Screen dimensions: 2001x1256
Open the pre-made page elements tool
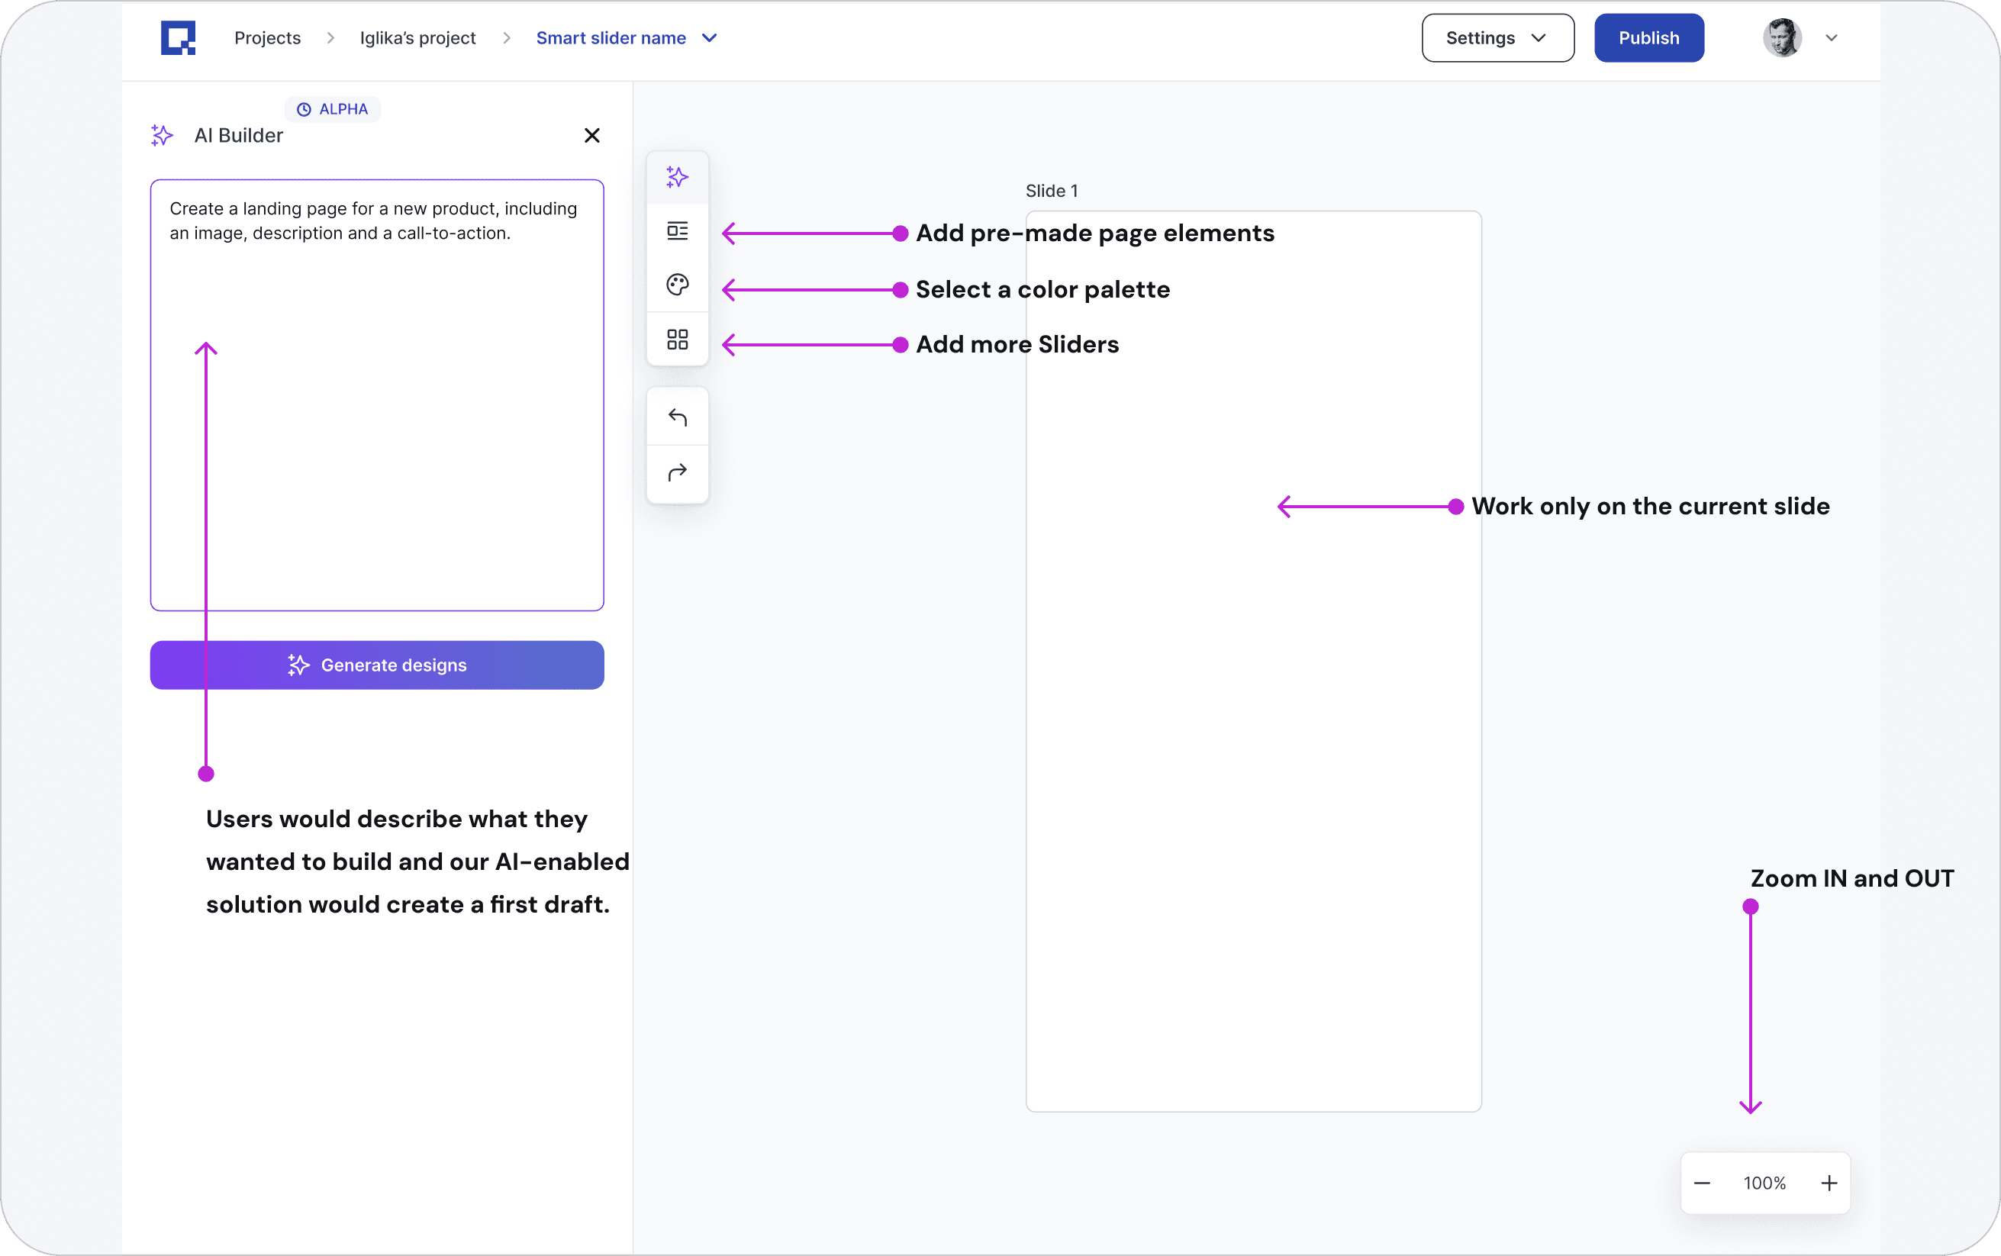pyautogui.click(x=677, y=231)
